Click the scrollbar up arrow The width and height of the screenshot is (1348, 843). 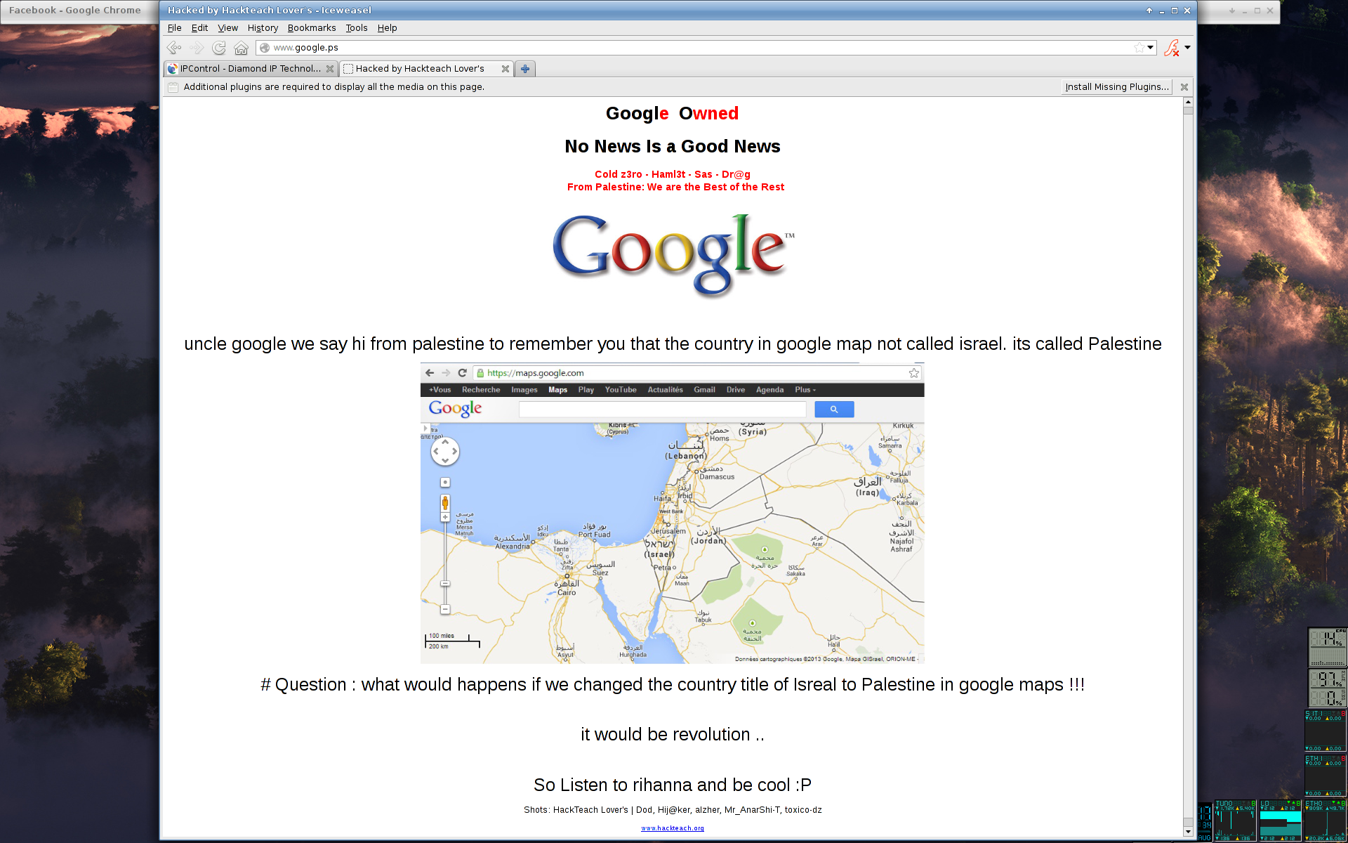tap(1188, 102)
